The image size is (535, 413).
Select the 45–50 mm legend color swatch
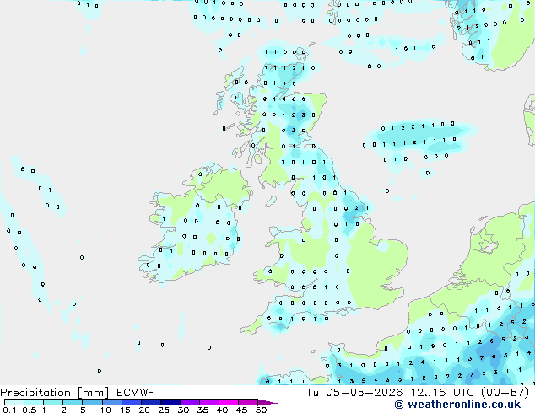click(248, 402)
